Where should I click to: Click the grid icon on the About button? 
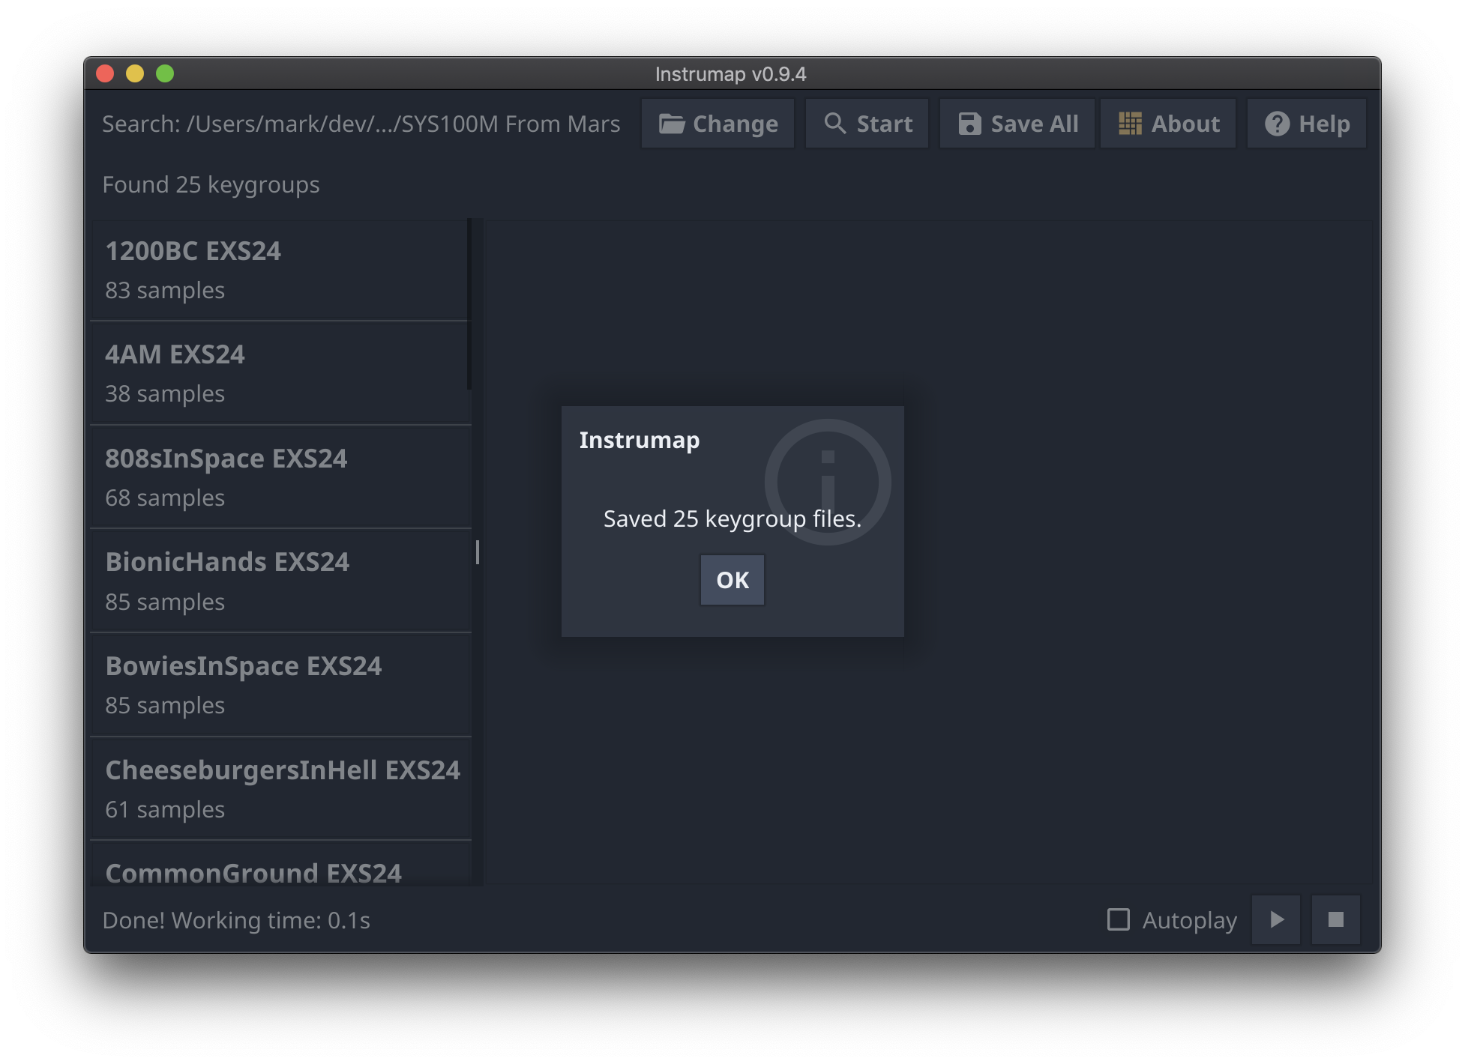(1130, 124)
